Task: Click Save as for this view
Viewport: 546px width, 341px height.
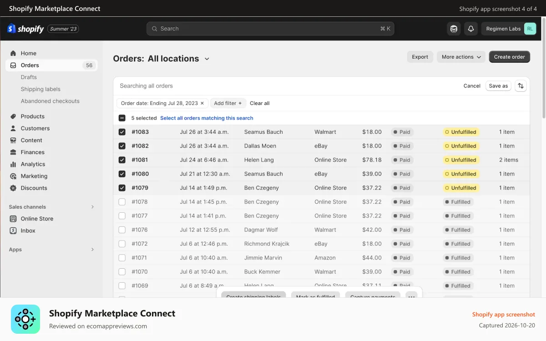Action: tap(498, 86)
